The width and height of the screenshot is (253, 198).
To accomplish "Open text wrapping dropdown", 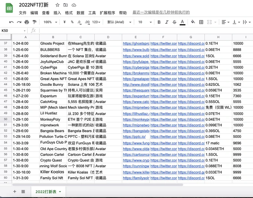I will click(247, 22).
